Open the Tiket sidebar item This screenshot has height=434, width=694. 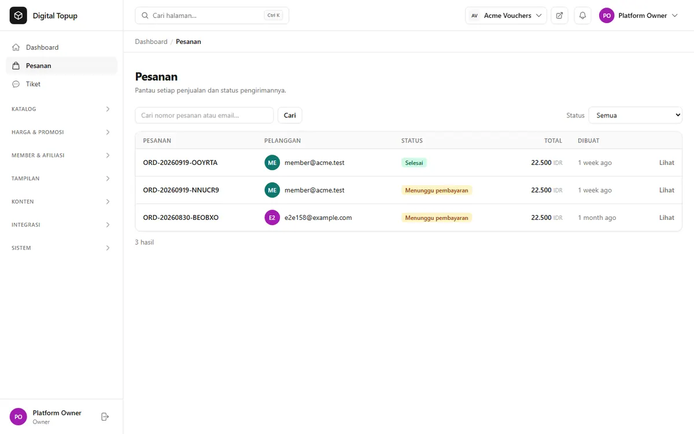click(61, 84)
